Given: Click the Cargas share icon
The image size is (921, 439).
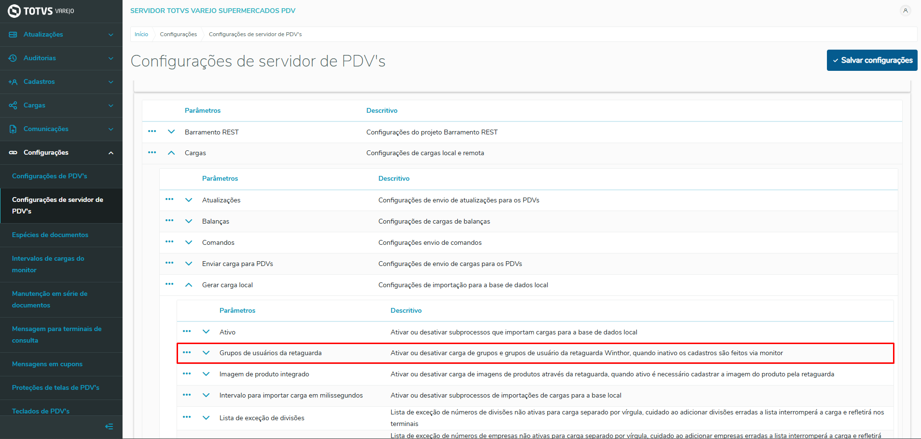Looking at the screenshot, I should coord(13,106).
